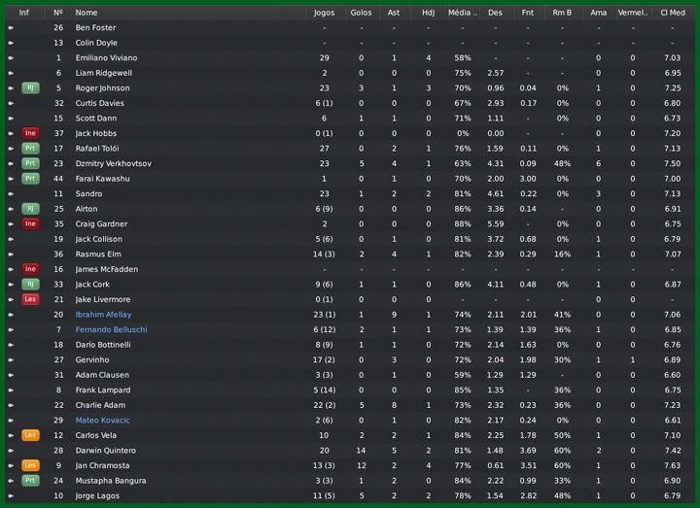Click the row arrow beside Ben Foster
Screen dimensions: 700x508
[11, 28]
